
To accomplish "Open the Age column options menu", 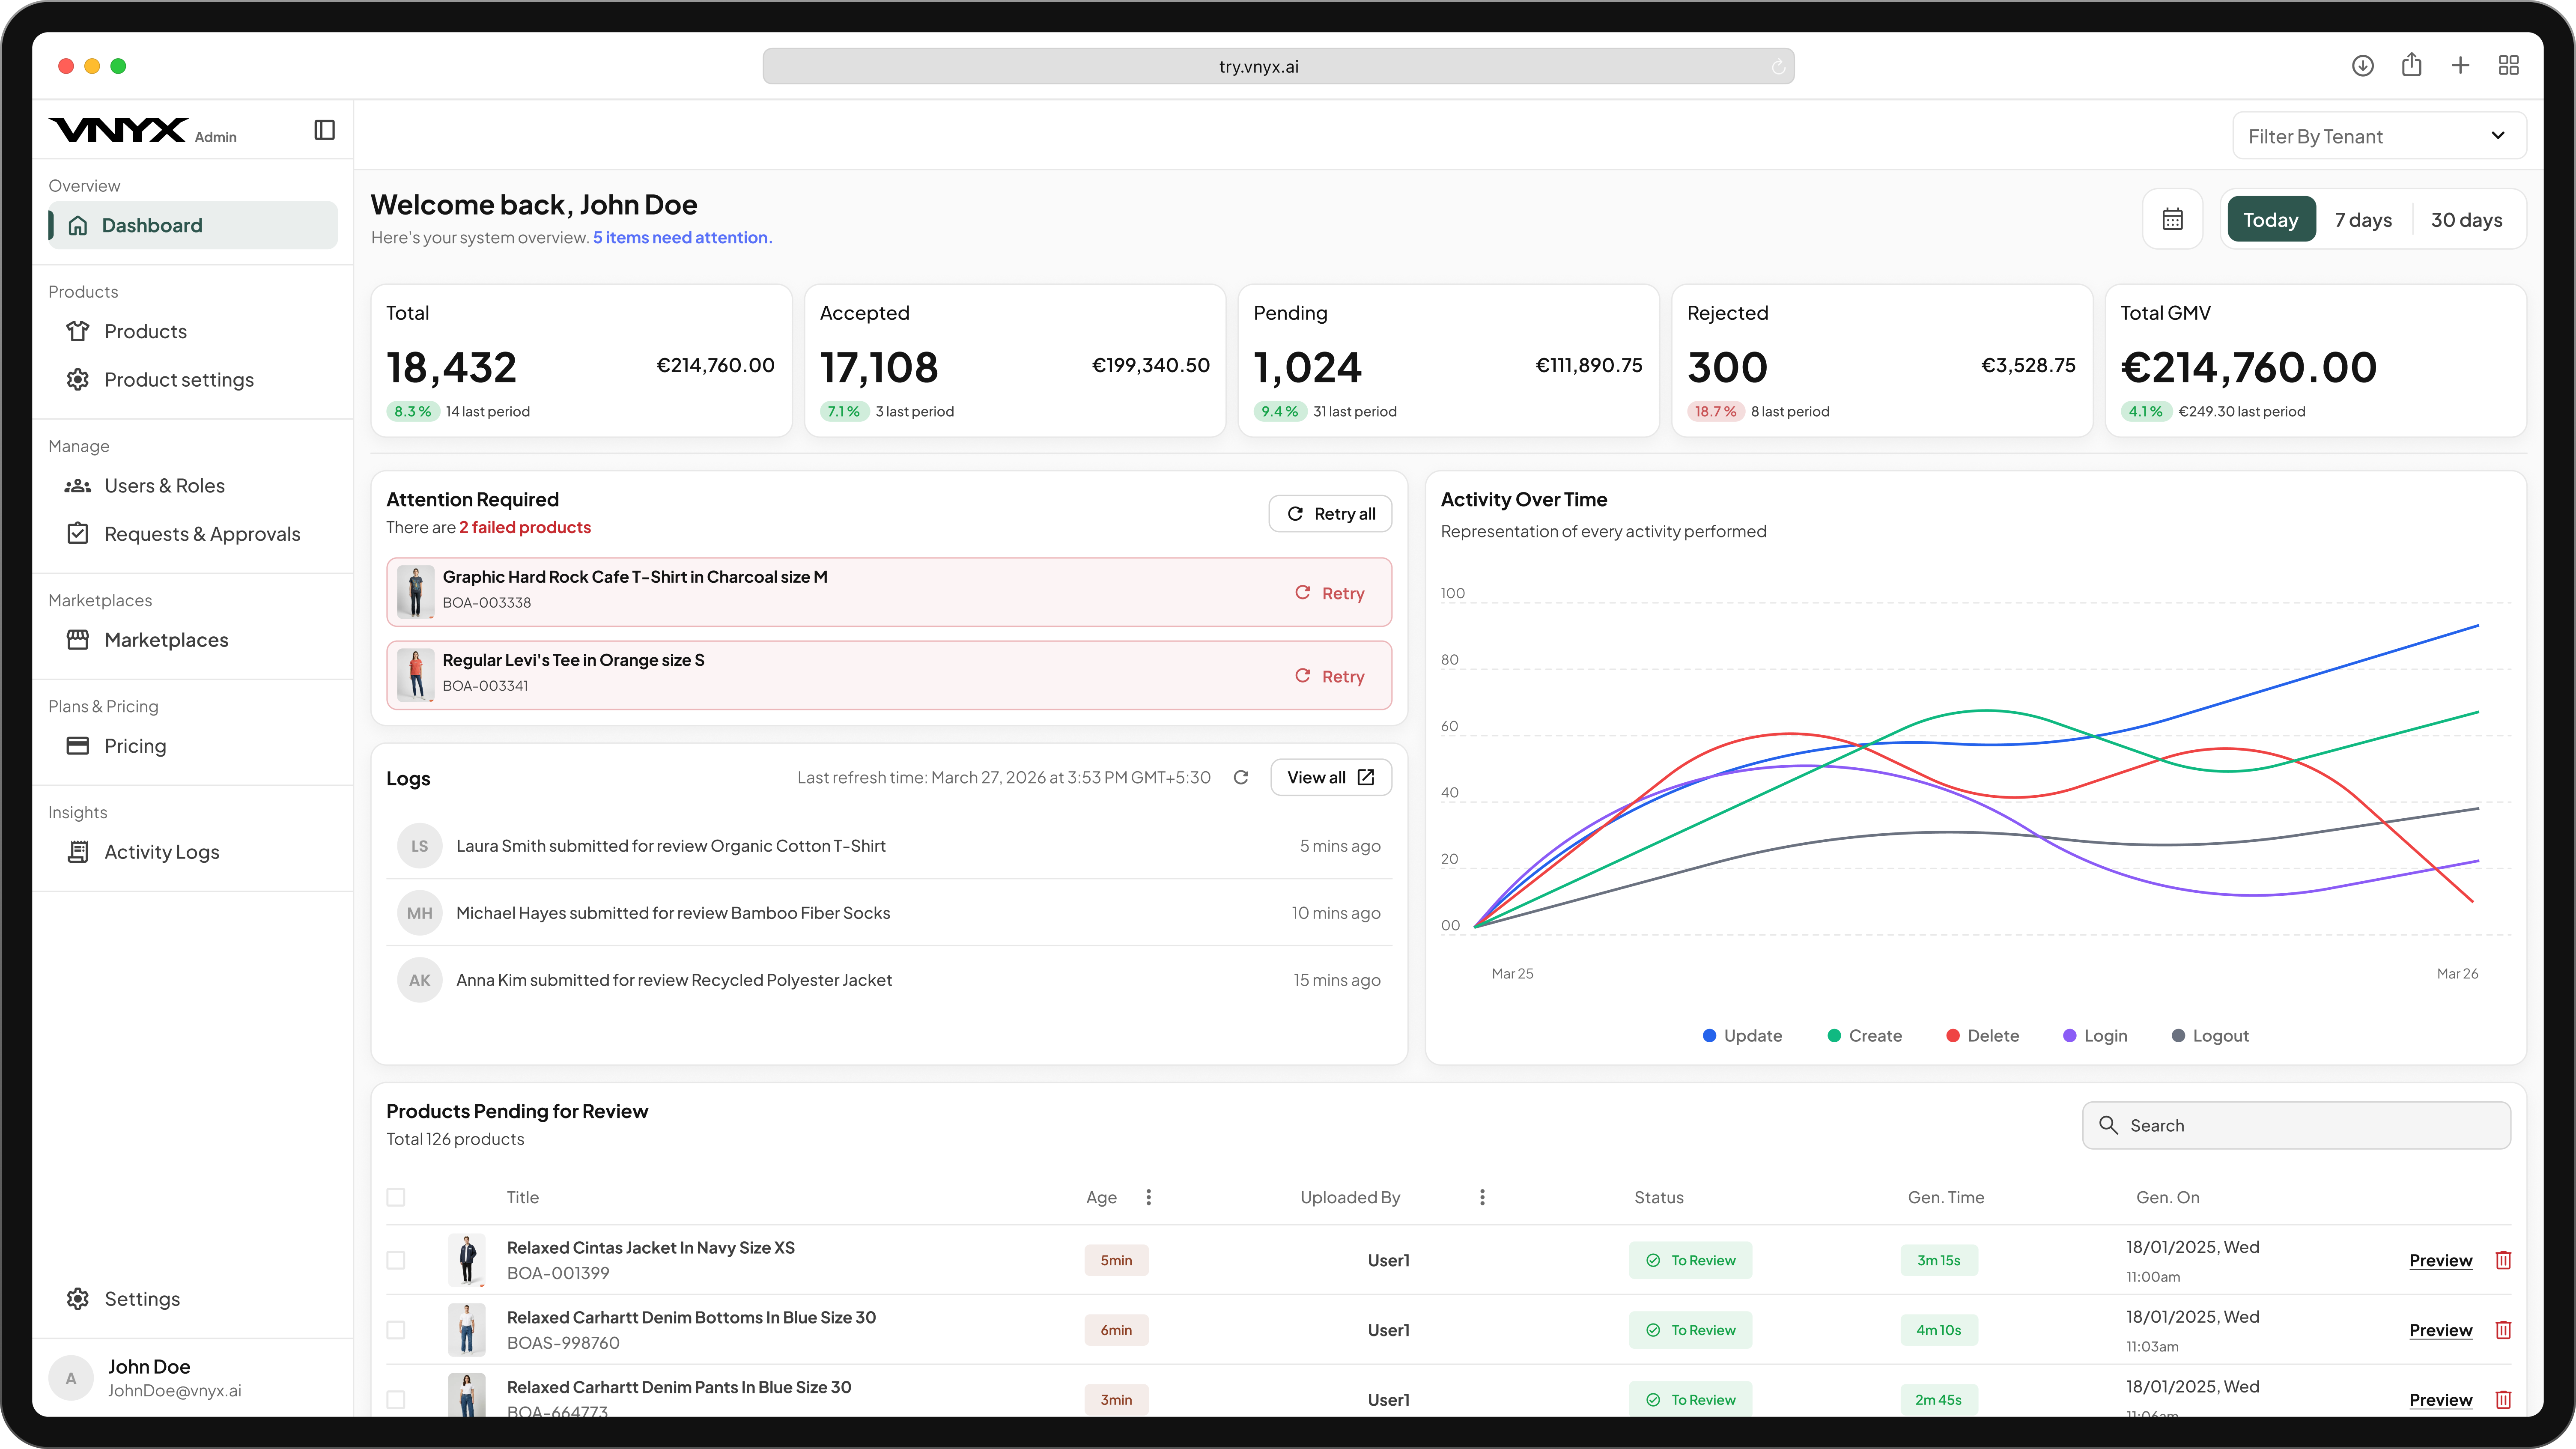I will pos(1149,1197).
